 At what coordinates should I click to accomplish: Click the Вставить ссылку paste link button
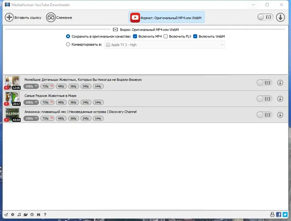pos(23,17)
